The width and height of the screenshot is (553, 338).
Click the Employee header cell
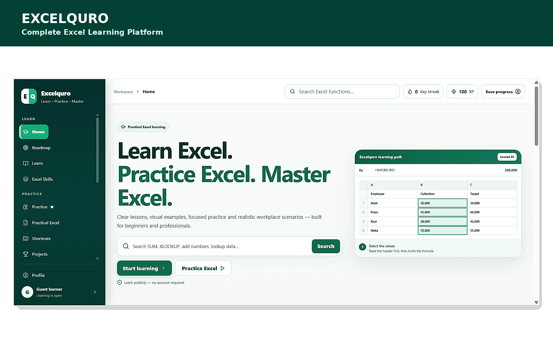click(x=393, y=194)
